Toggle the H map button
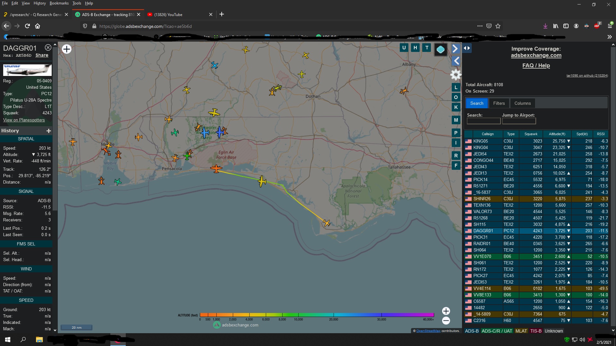The height and width of the screenshot is (346, 616). coord(415,48)
